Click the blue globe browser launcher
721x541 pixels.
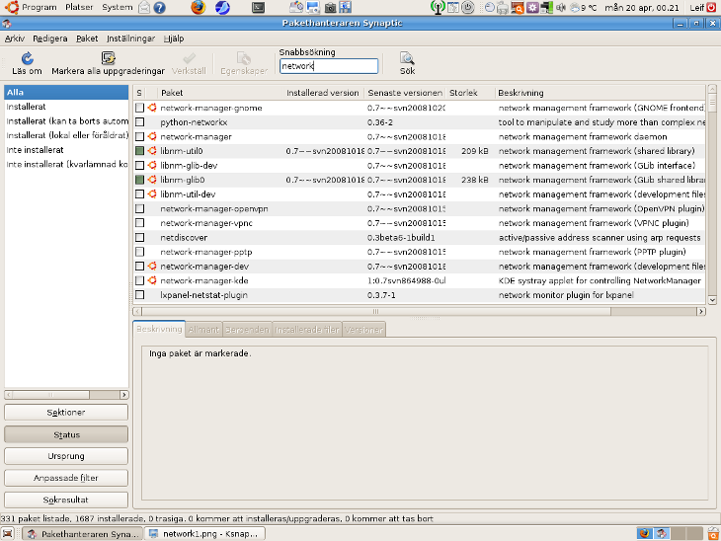point(222,7)
